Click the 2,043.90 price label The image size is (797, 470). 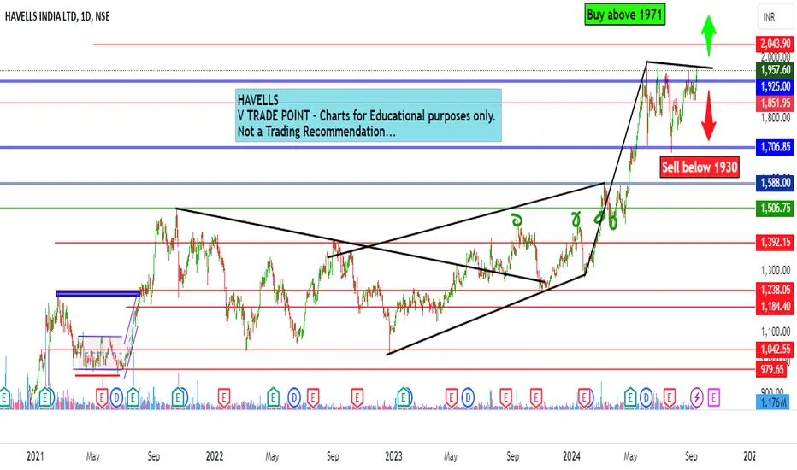click(775, 44)
